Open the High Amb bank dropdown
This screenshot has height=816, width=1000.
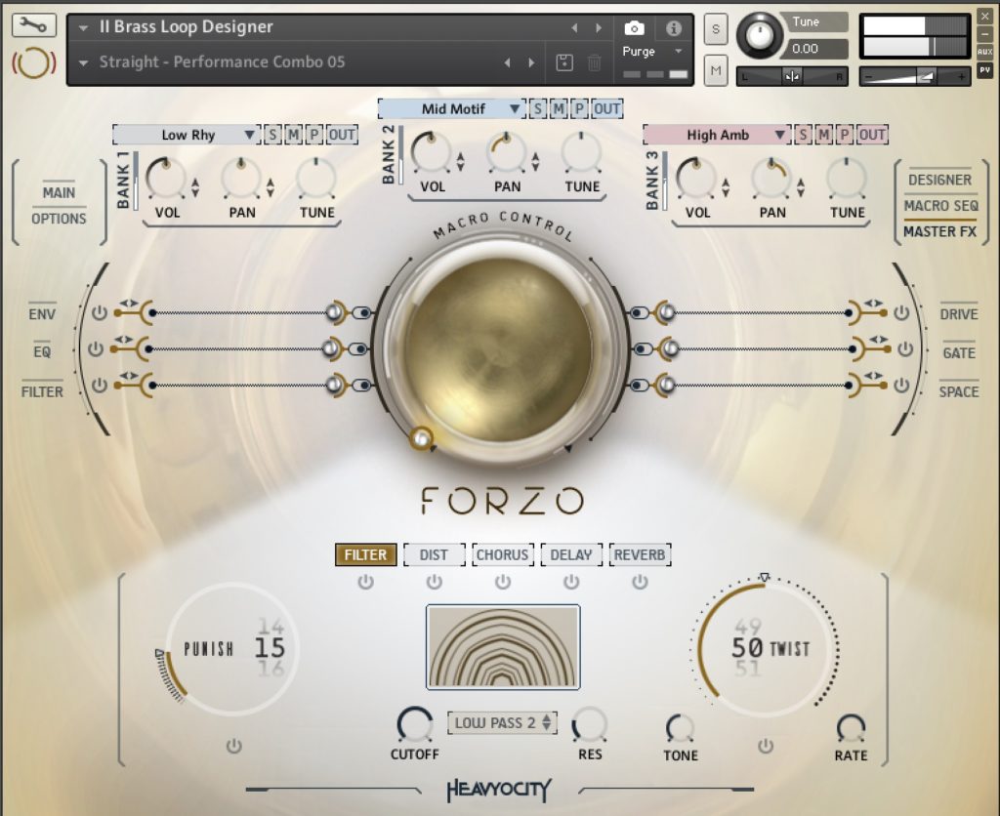(717, 135)
